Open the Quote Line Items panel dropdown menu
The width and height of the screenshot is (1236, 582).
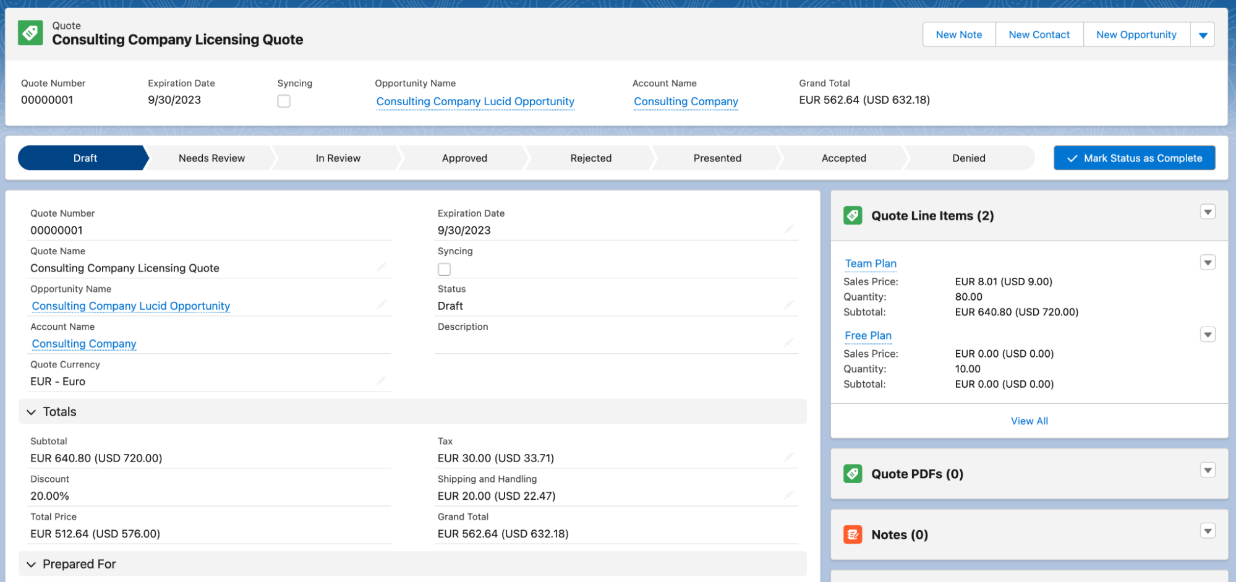point(1208,212)
